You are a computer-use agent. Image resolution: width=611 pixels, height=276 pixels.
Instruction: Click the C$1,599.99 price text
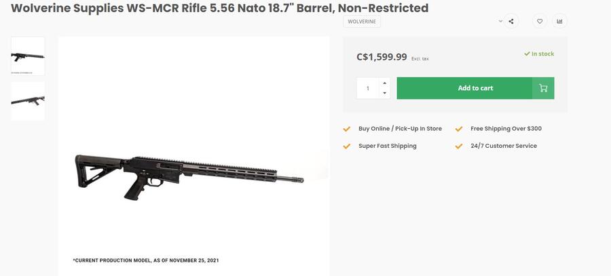coord(382,57)
